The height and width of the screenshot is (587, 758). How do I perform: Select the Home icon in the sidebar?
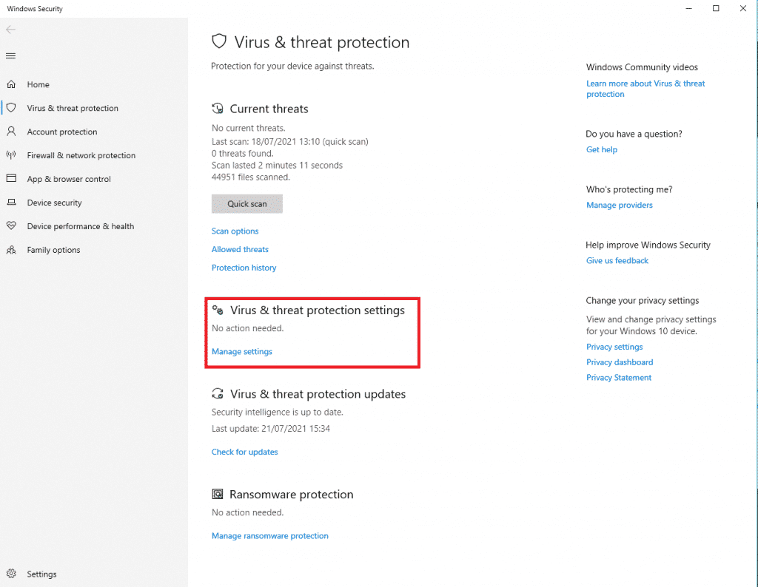pyautogui.click(x=10, y=84)
